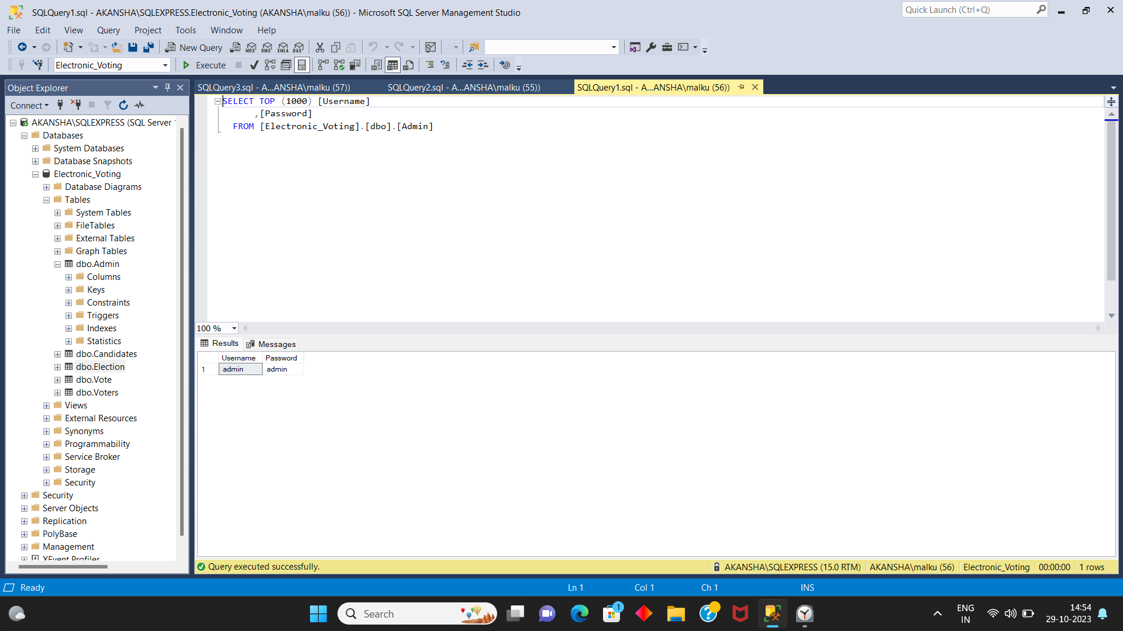Click the Refresh icon in Object Explorer
Screen dimensions: 1123x631
[x=123, y=105]
